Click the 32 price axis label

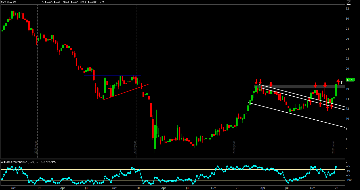pos(348,9)
